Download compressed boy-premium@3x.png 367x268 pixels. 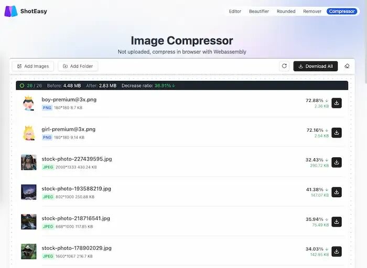click(x=337, y=103)
